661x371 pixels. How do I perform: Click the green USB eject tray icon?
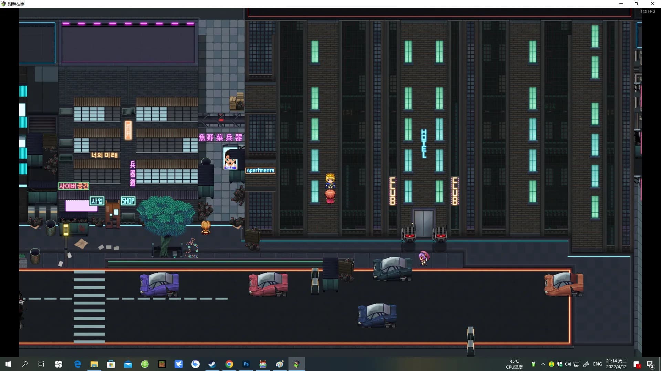click(533, 364)
